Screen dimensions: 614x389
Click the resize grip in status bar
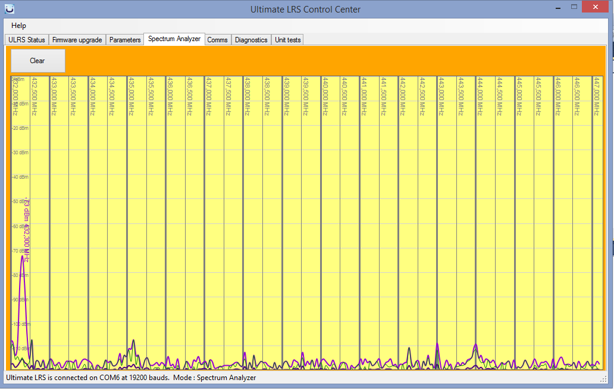(603, 379)
